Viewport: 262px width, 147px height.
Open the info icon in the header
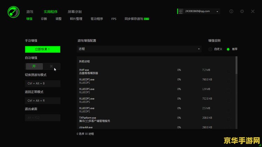[231, 12]
